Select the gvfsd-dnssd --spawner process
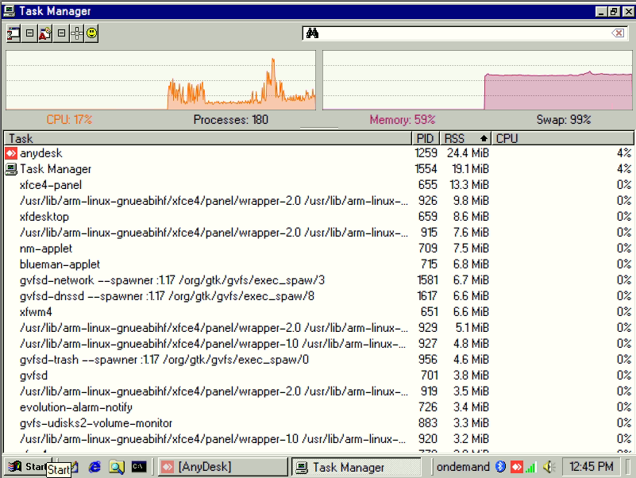Viewport: 636px width, 478px height. click(319, 296)
